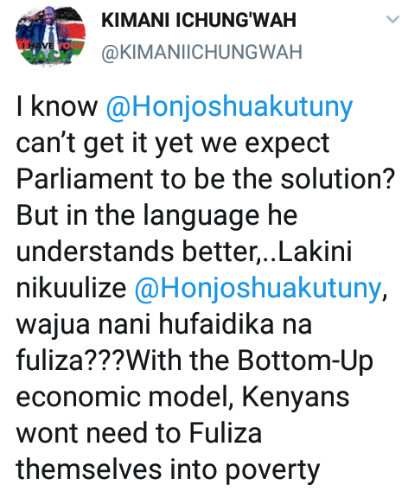Viewport: 408px width, 491px height.
Task: Open first @Honjoshuakutuny mention after 'I know'
Action: 230,107
